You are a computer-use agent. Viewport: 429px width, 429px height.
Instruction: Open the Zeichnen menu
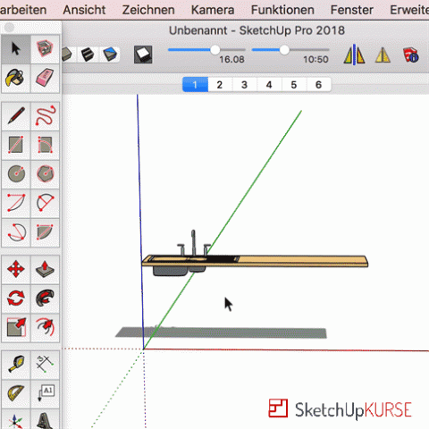coord(148,10)
